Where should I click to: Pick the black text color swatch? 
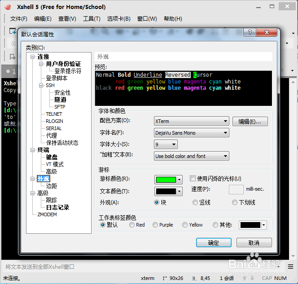tap(169, 191)
